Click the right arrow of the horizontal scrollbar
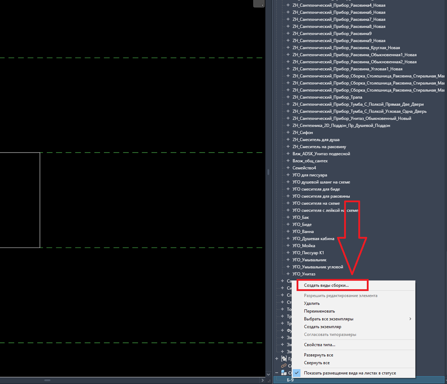Image resolution: width=447 pixels, height=384 pixels. 262,380
